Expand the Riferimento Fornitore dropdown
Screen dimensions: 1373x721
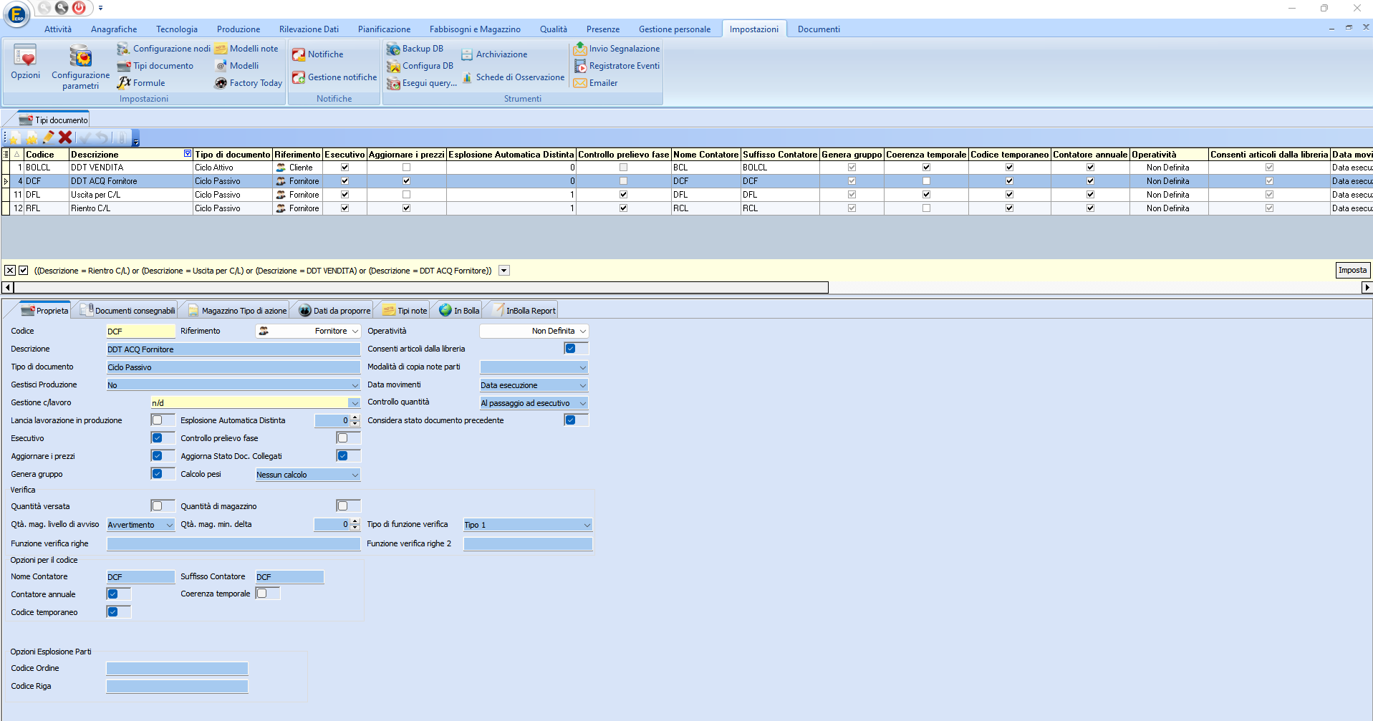point(355,331)
